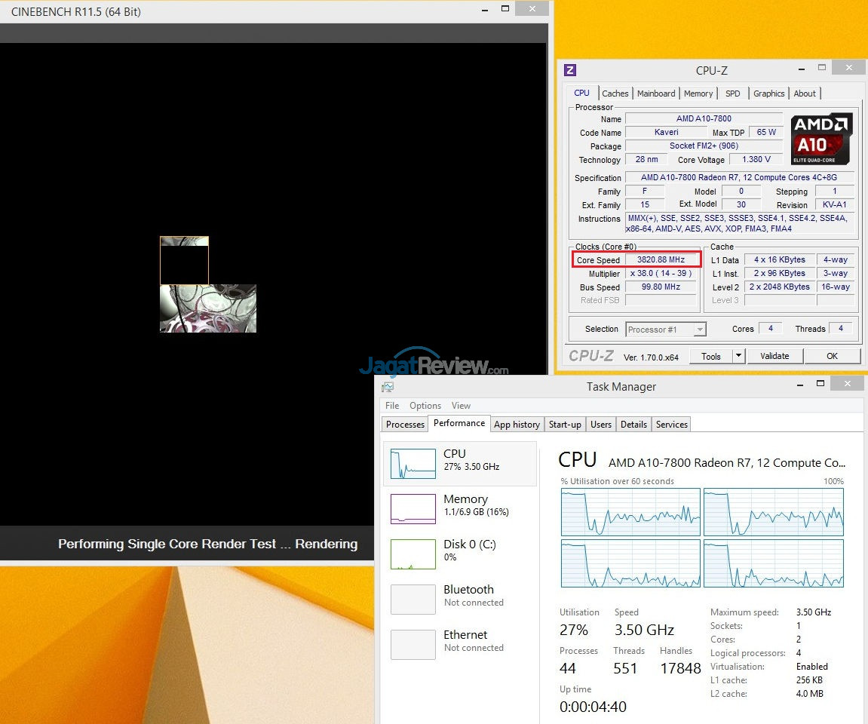Click the CPU-Z purple Z title icon
The width and height of the screenshot is (868, 724).
pyautogui.click(x=570, y=70)
